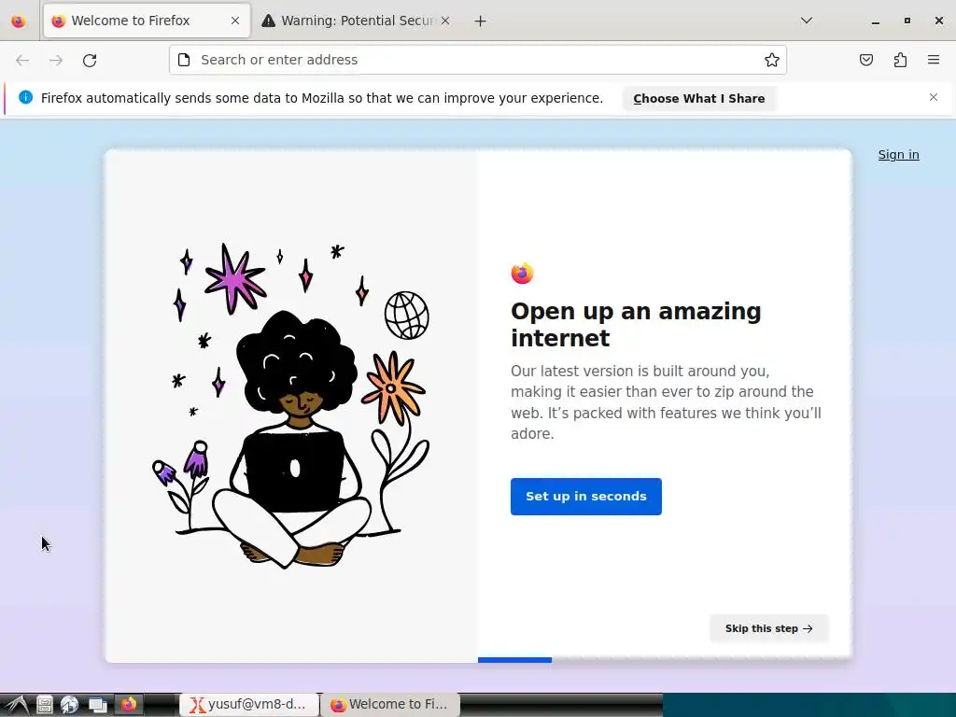
Task: Open the file manager taskbar icon
Action: (x=45, y=705)
